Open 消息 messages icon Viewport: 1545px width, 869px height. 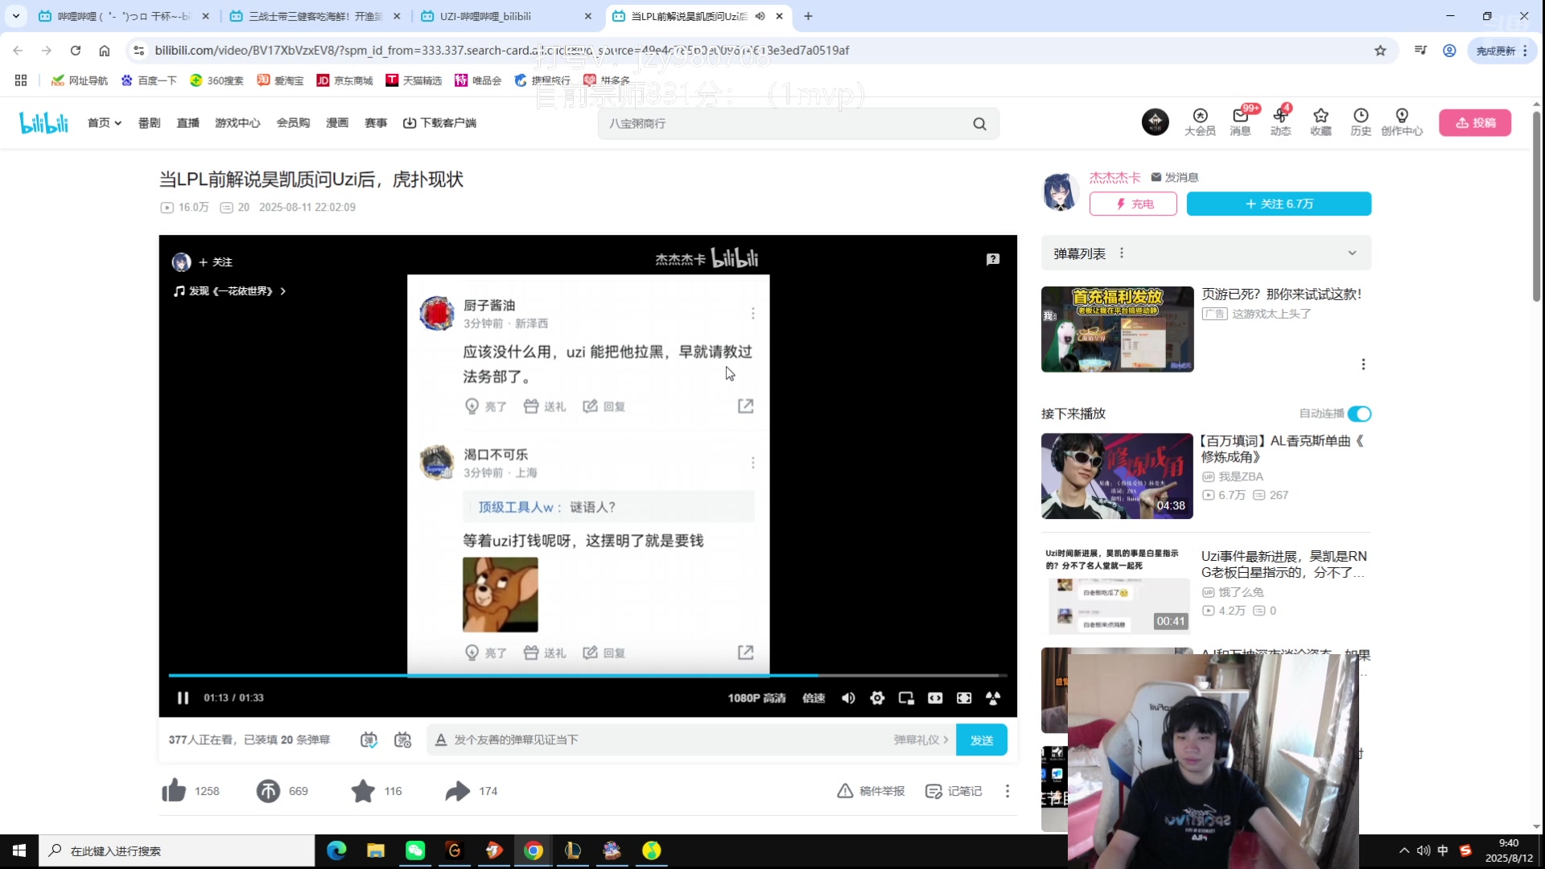pos(1240,122)
